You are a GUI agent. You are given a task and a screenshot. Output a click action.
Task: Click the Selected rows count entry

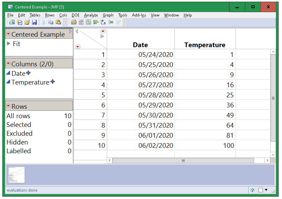(39, 125)
